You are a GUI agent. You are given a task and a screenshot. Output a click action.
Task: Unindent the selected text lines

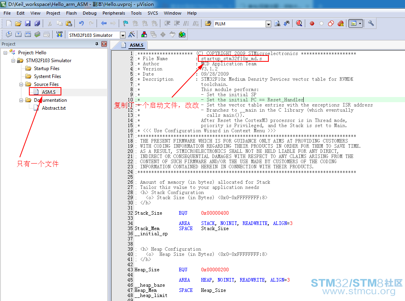tap(177, 23)
